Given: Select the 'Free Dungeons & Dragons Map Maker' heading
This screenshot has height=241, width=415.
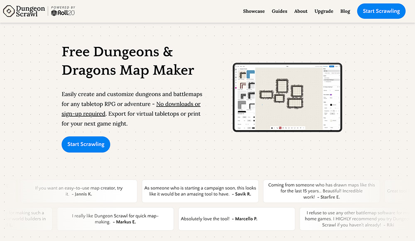Looking at the screenshot, I should (128, 61).
